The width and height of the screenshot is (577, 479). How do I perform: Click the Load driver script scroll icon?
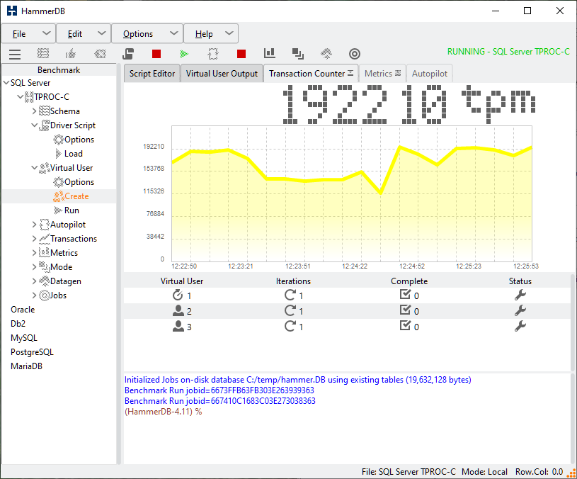[128, 54]
